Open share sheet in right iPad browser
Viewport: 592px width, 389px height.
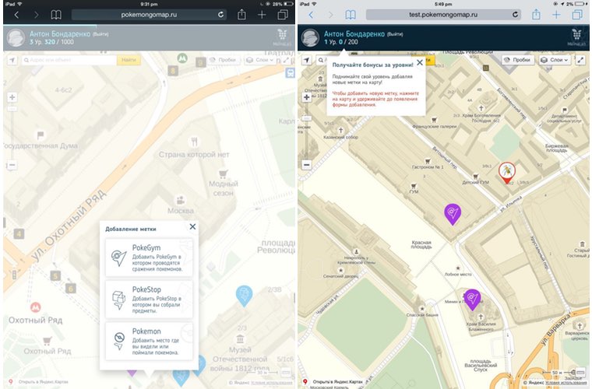click(536, 15)
